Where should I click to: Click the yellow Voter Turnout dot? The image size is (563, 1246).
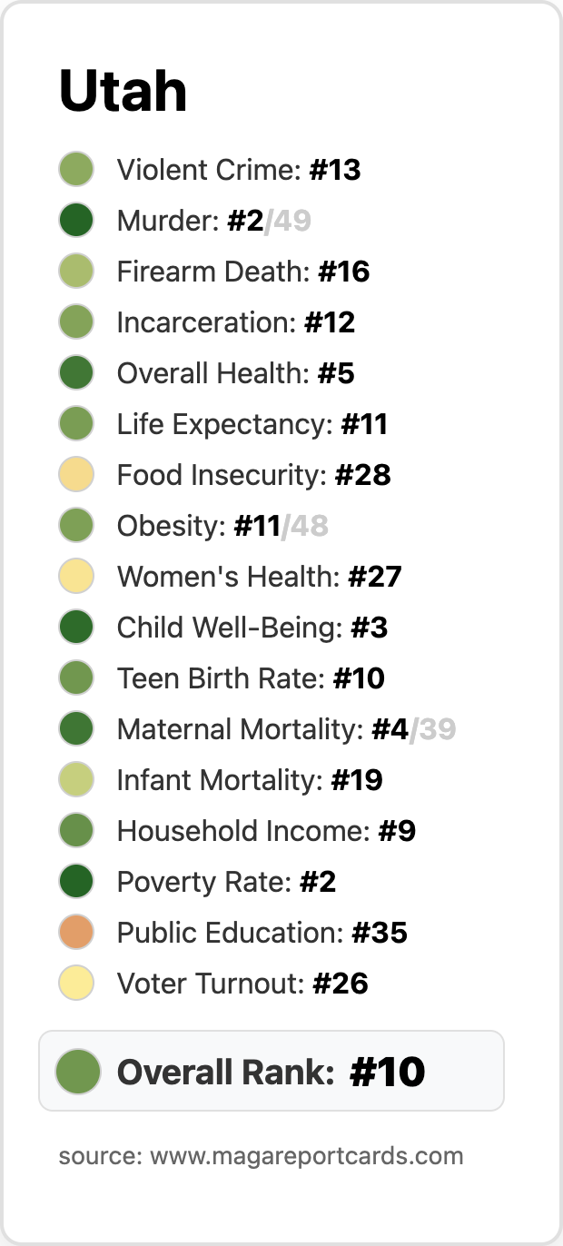coord(76,984)
